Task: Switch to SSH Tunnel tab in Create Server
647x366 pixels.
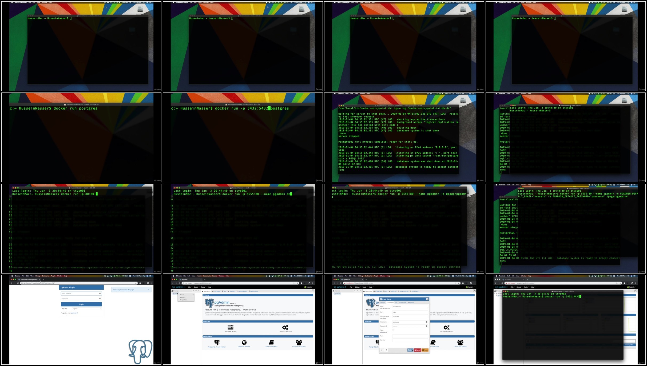Action: (x=403, y=303)
